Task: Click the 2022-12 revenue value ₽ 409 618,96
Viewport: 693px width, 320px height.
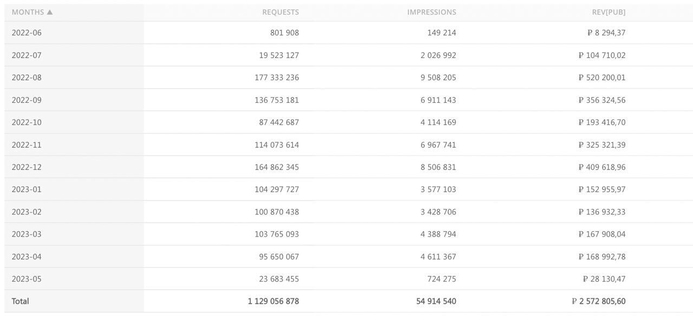Action: 602,167
